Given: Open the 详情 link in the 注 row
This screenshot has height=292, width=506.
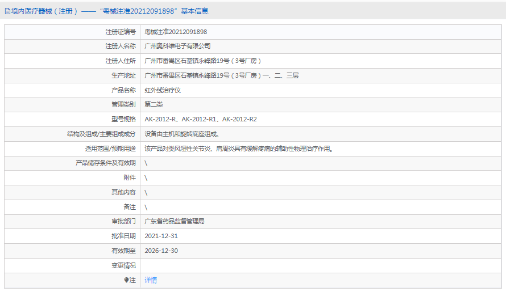Looking at the screenshot, I should [151, 280].
